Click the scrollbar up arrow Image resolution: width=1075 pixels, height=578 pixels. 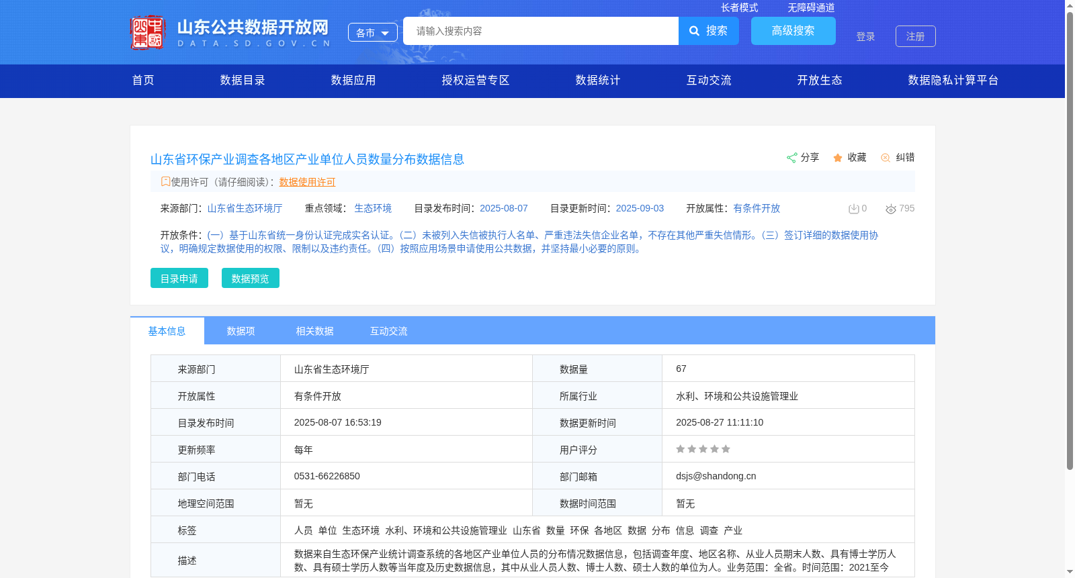pos(1070,5)
